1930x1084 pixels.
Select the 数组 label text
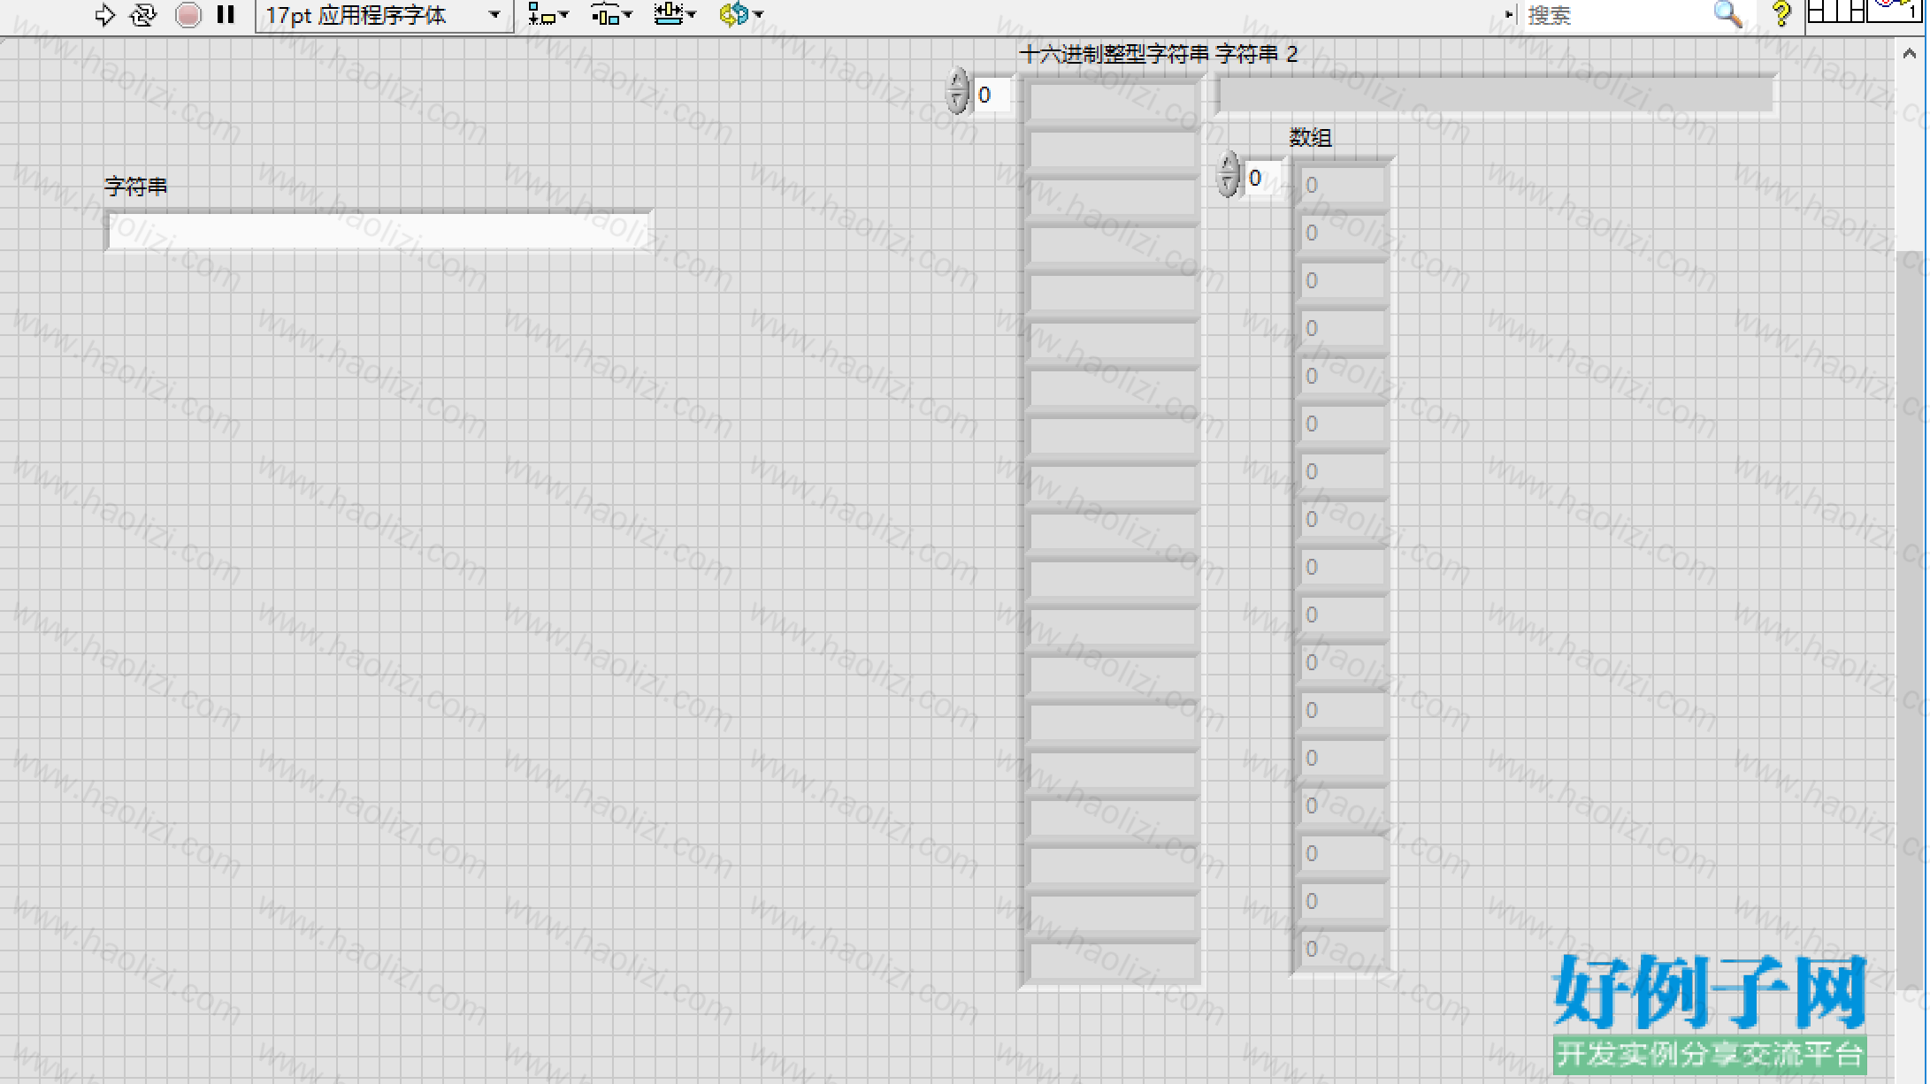coord(1310,137)
